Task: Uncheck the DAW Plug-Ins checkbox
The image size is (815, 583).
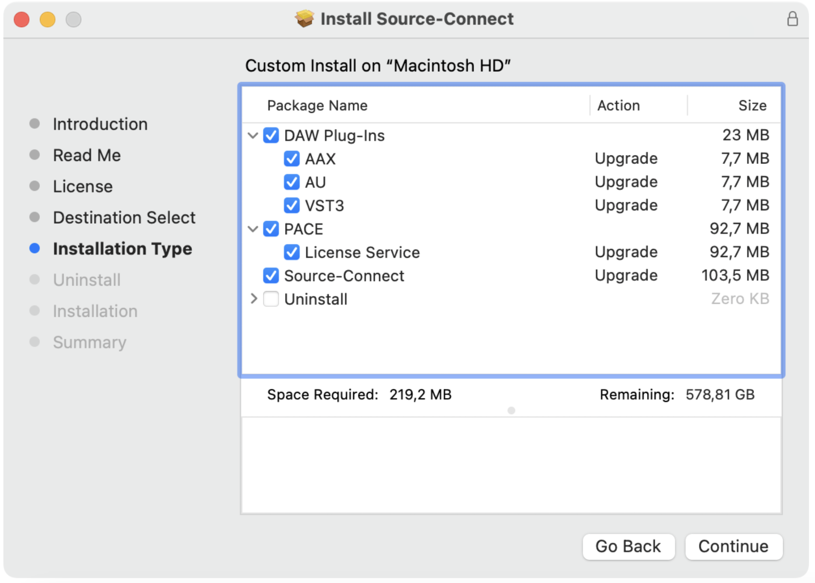Action: tap(271, 135)
